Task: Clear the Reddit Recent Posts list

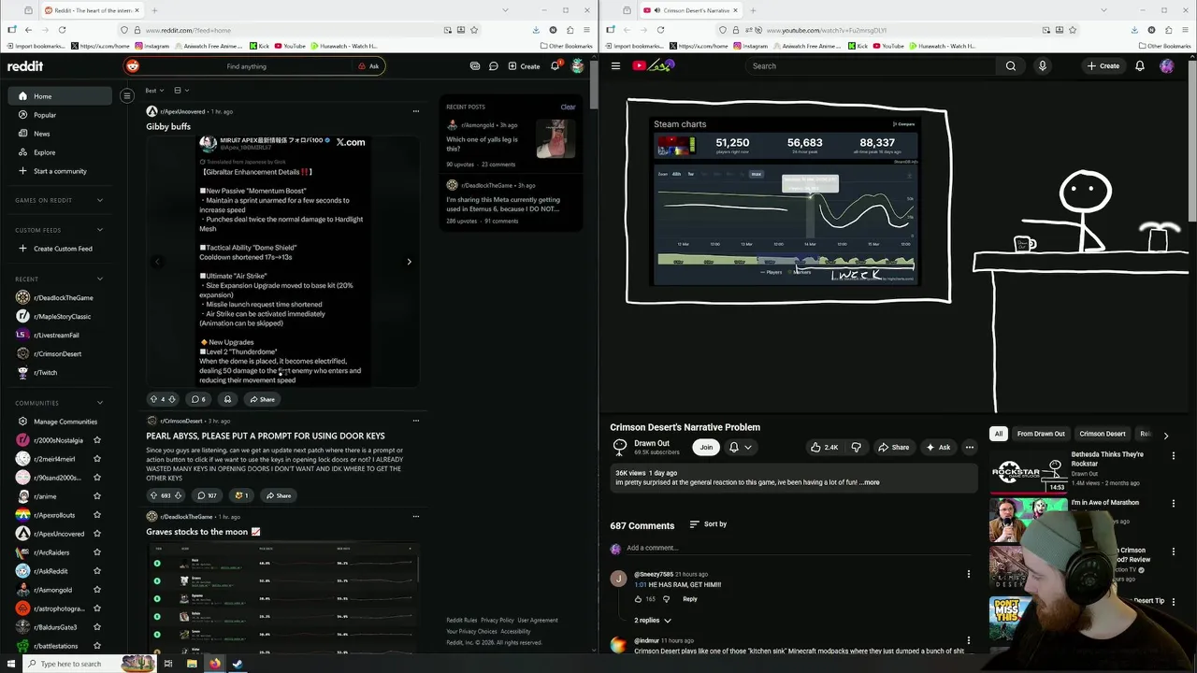Action: click(x=568, y=107)
